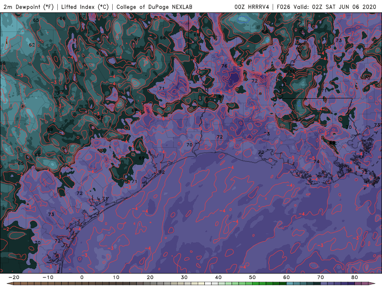Click the 'F026' forecast hour label
This screenshot has width=382, height=286.
[x=284, y=7]
